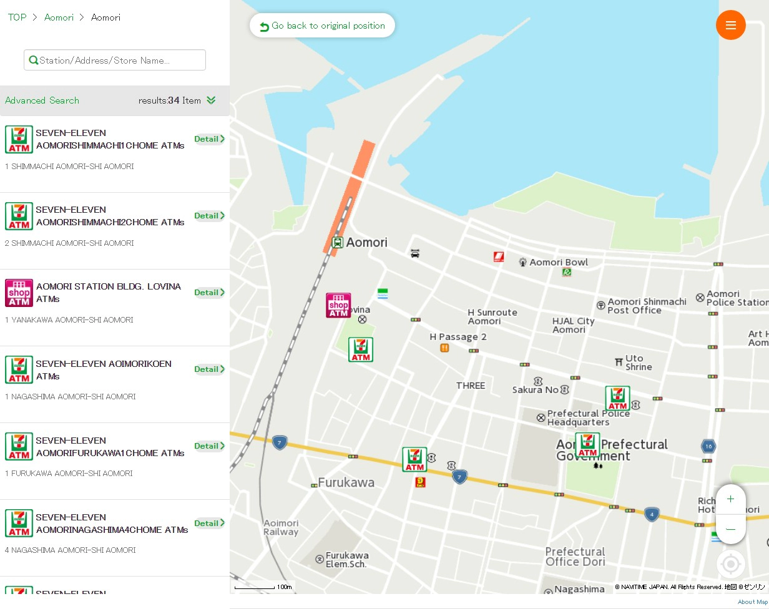Select AOMORI STATION BLDG. LOVINA ATMs title
The image size is (769, 609).
tap(109, 293)
